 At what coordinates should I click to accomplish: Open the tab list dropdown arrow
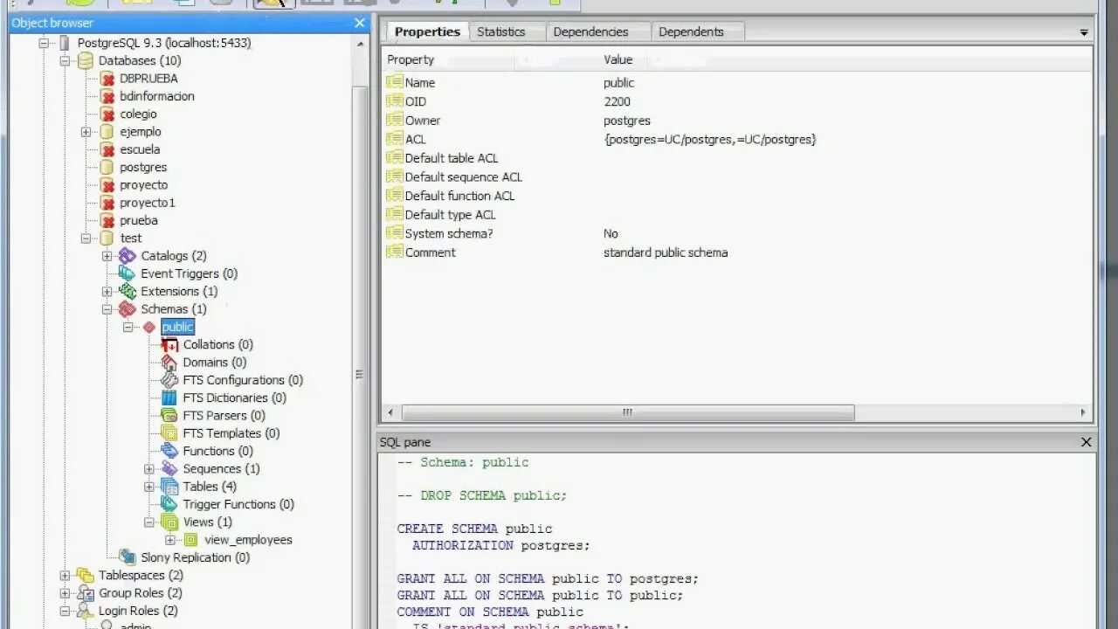(1084, 32)
